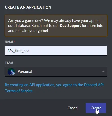Select the TEAM field label
The image size is (112, 116).
point(9,63)
